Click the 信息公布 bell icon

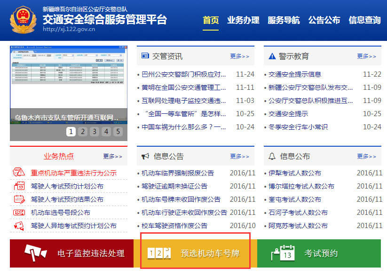click(273, 156)
